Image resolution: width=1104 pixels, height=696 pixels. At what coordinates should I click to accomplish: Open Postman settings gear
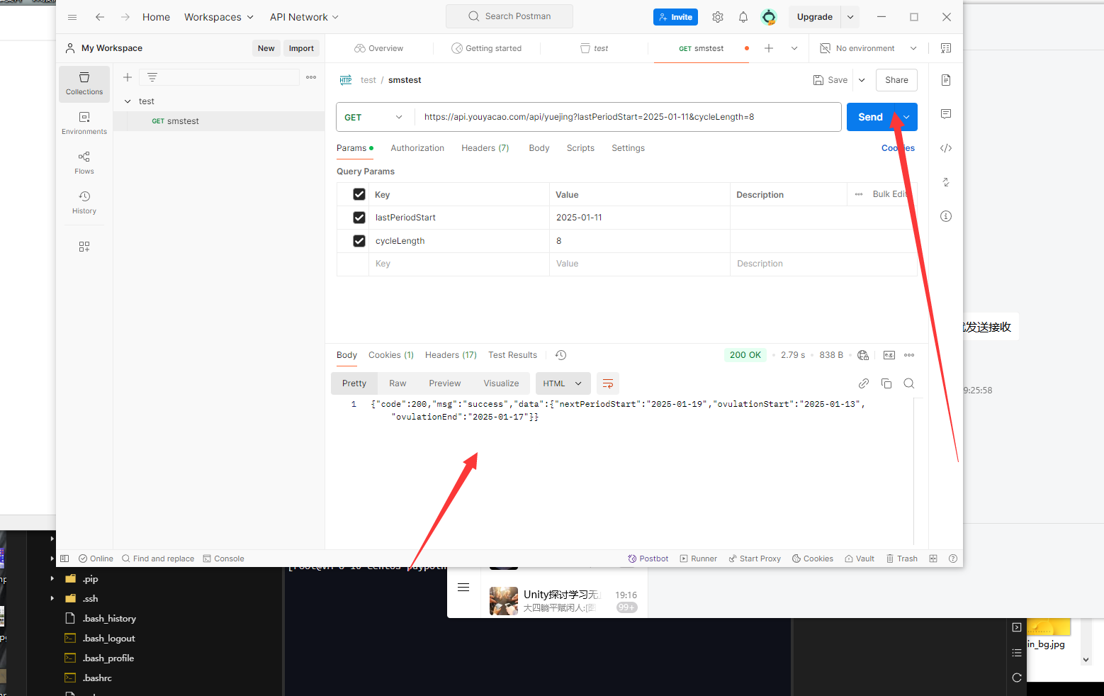click(x=718, y=17)
